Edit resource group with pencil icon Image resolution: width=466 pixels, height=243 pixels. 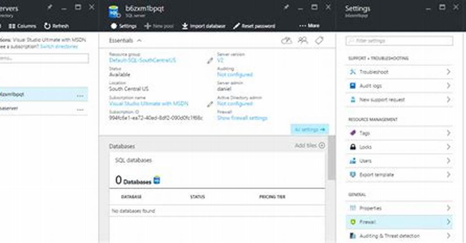[210, 60]
